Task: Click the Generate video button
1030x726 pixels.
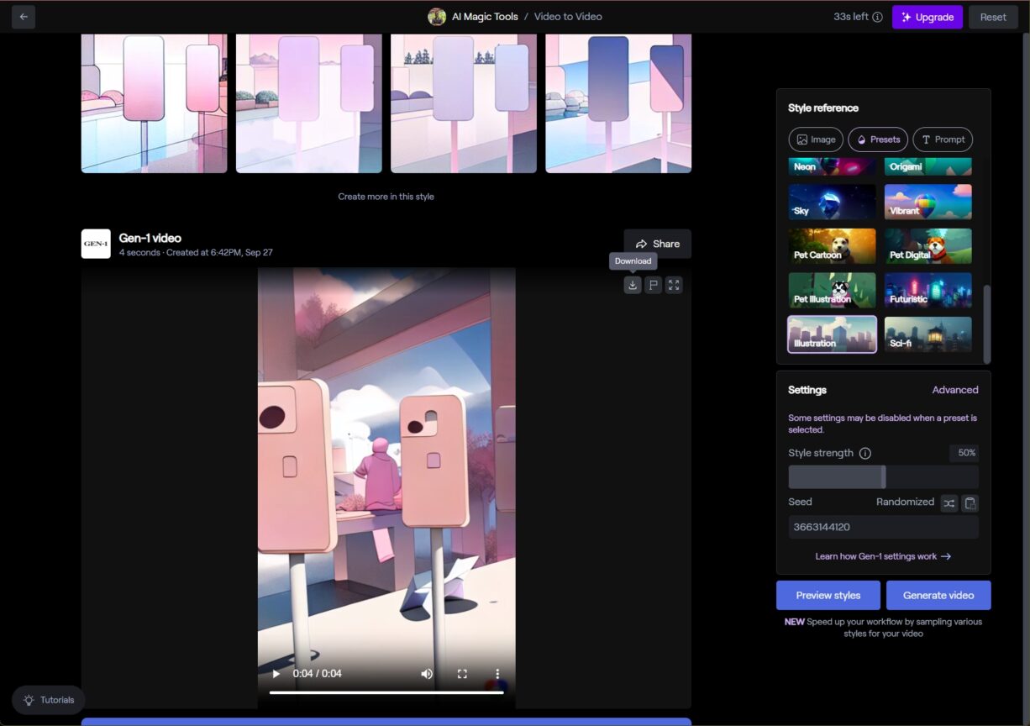Action: pos(938,595)
